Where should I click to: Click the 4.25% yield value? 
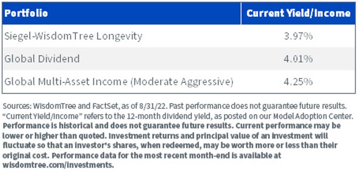pyautogui.click(x=298, y=81)
